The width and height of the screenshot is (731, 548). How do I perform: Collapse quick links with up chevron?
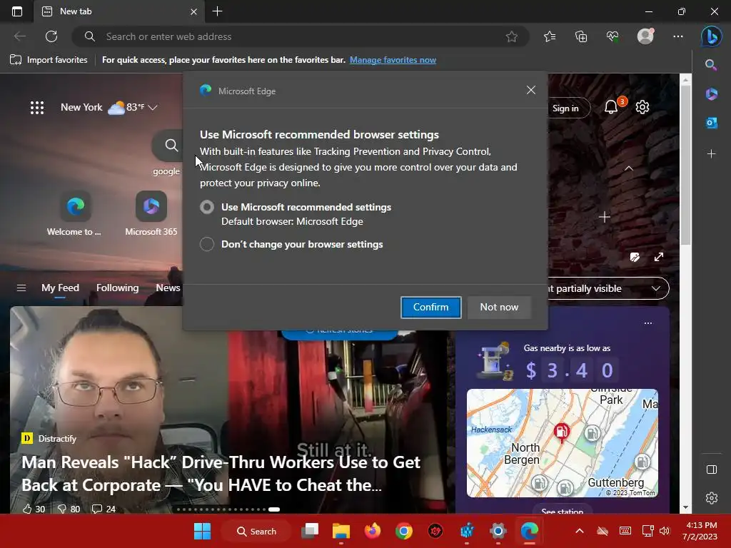(x=628, y=168)
